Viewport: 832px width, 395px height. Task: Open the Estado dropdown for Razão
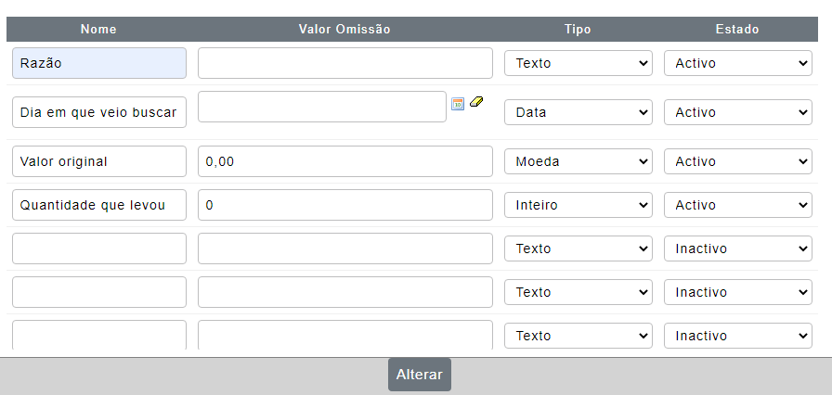click(737, 63)
